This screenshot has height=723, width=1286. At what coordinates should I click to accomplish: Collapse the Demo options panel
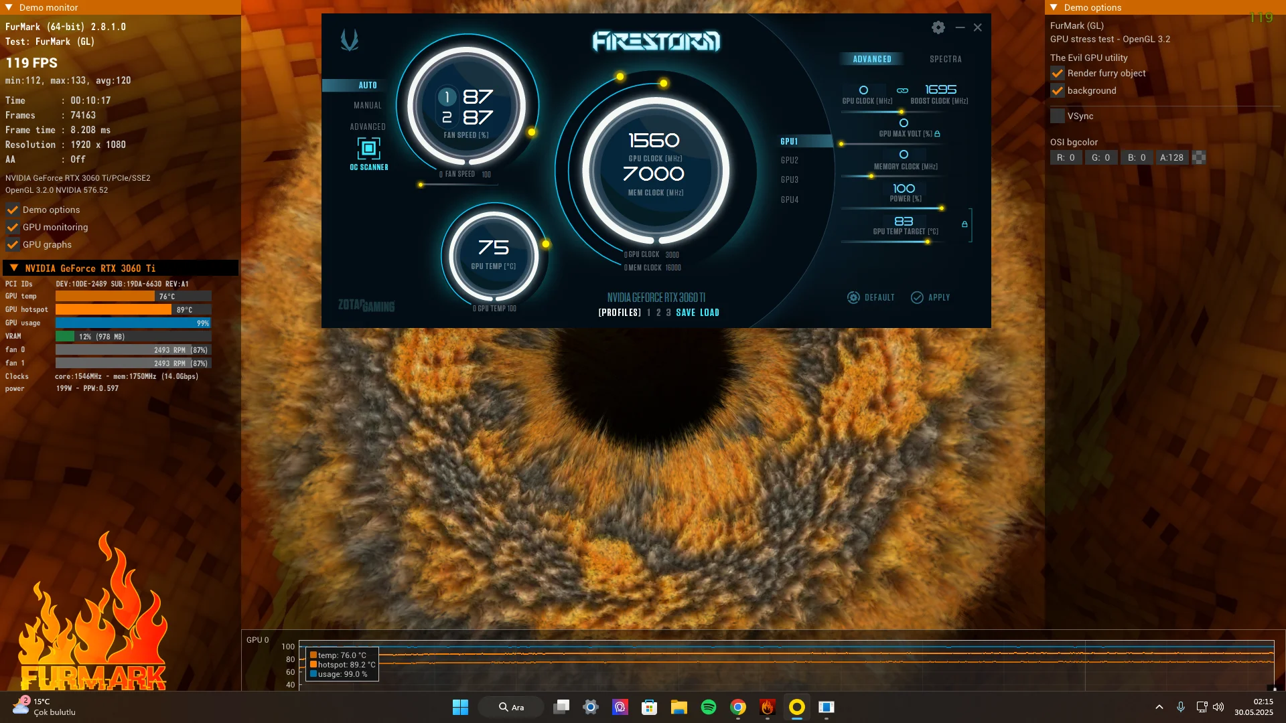tap(1054, 7)
